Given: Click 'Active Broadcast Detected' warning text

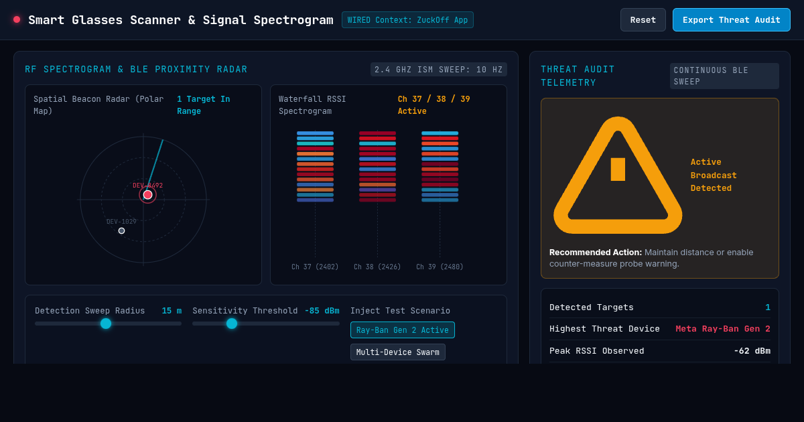Looking at the screenshot, I should [x=714, y=175].
